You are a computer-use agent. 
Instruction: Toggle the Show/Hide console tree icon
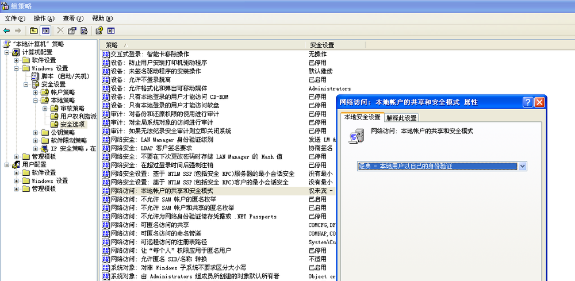click(x=45, y=30)
